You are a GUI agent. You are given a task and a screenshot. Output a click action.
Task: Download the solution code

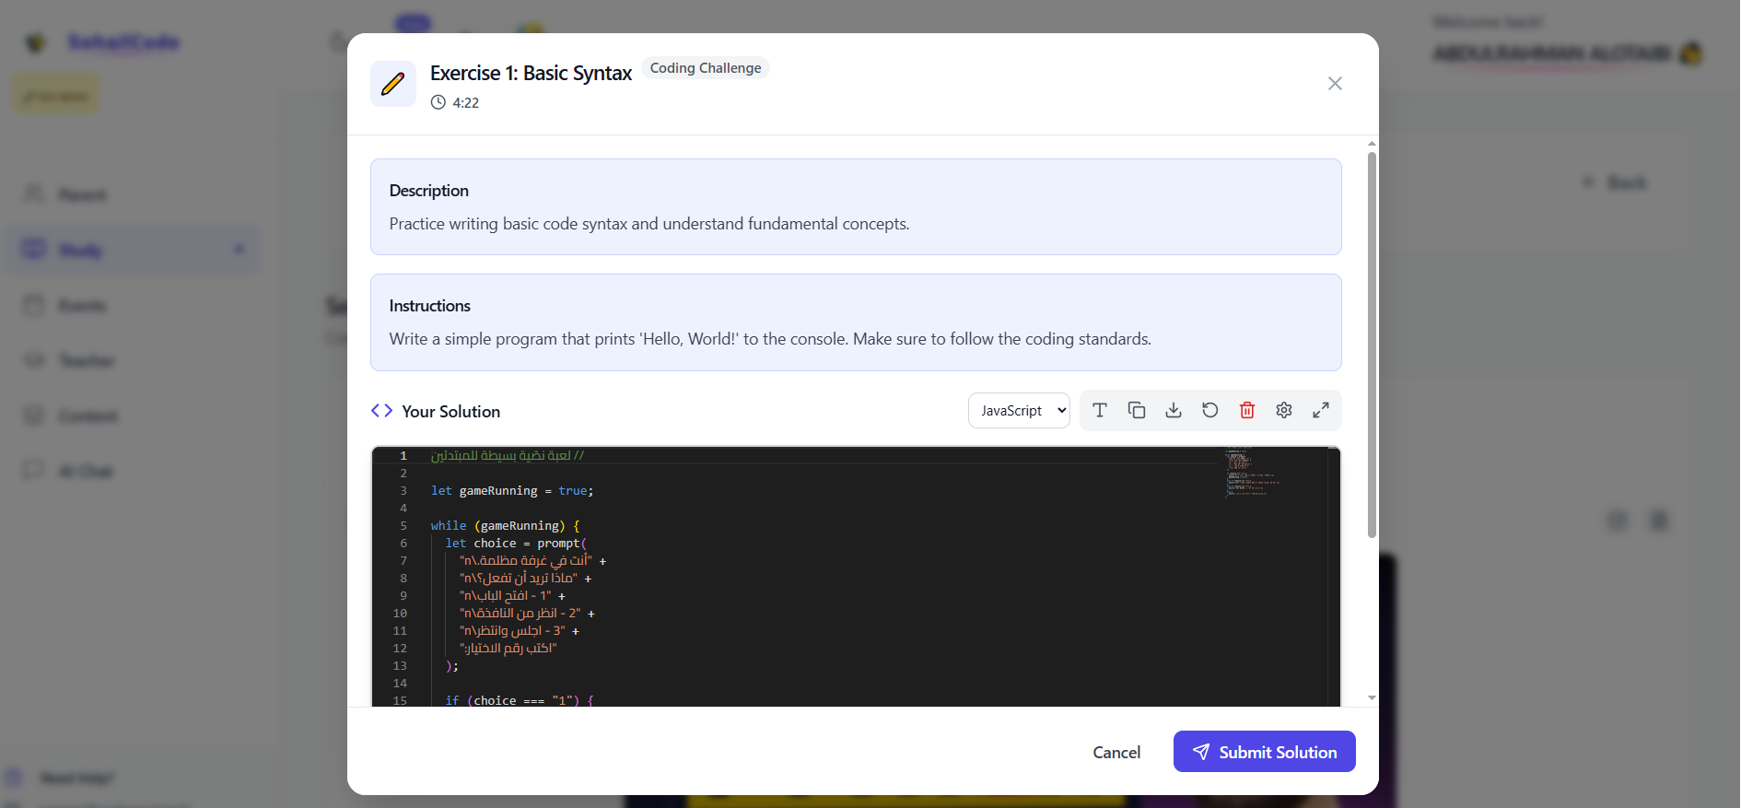point(1173,410)
